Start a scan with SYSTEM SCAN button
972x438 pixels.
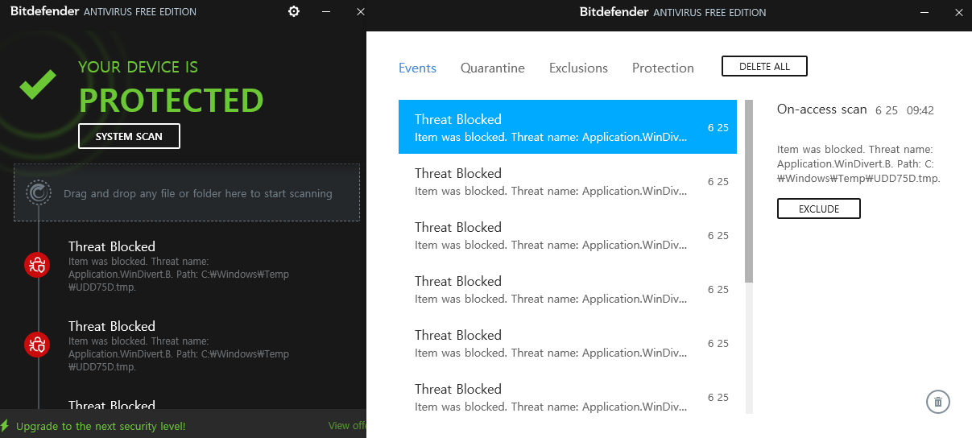pyautogui.click(x=129, y=136)
